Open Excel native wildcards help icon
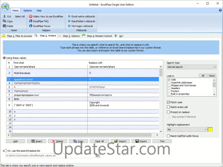 click(69, 16)
